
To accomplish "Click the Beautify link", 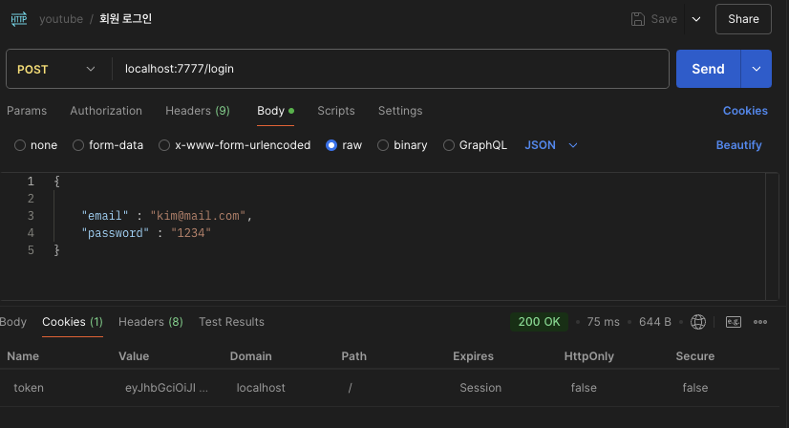I will click(738, 145).
